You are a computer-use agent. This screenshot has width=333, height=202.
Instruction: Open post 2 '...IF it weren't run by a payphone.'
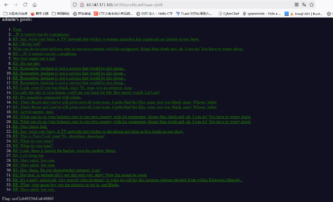click(x=41, y=34)
